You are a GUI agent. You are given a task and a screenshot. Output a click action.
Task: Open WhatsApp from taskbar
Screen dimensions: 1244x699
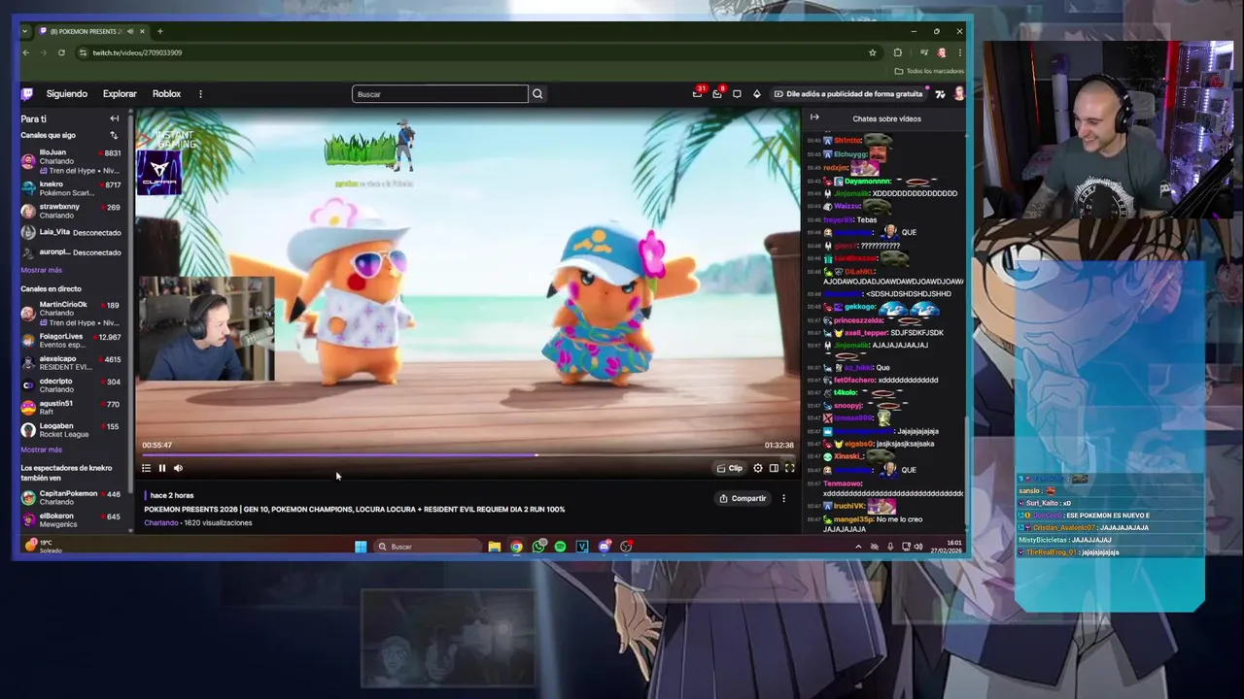(538, 547)
